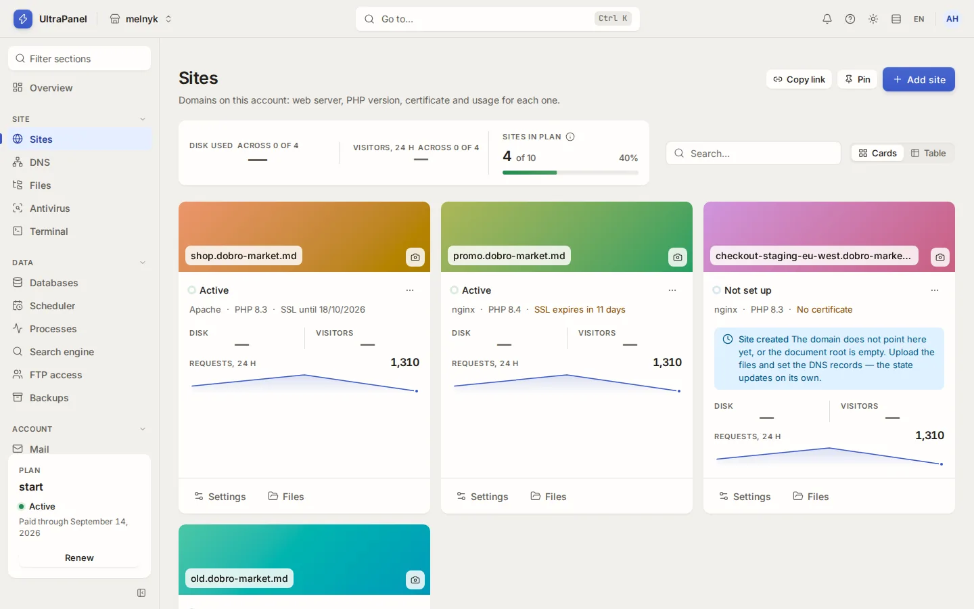Open Files for promo.dobro-market.md
The image size is (974, 609).
pos(549,497)
